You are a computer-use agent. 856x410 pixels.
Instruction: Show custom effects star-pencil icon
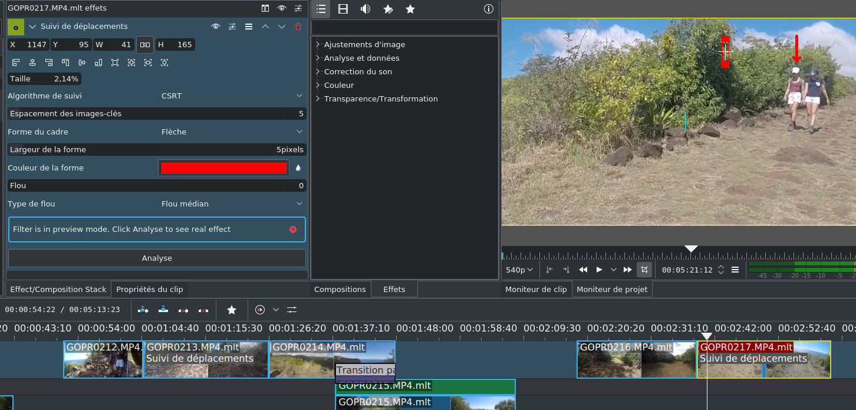click(388, 9)
